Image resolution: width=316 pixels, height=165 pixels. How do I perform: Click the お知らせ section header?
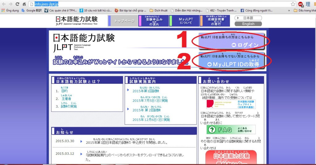(x=124, y=131)
